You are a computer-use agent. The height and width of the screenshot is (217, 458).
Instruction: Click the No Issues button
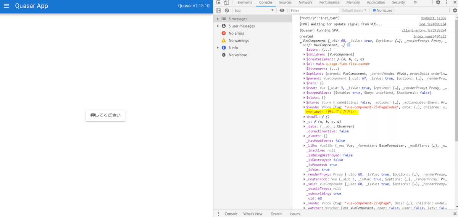(382, 11)
